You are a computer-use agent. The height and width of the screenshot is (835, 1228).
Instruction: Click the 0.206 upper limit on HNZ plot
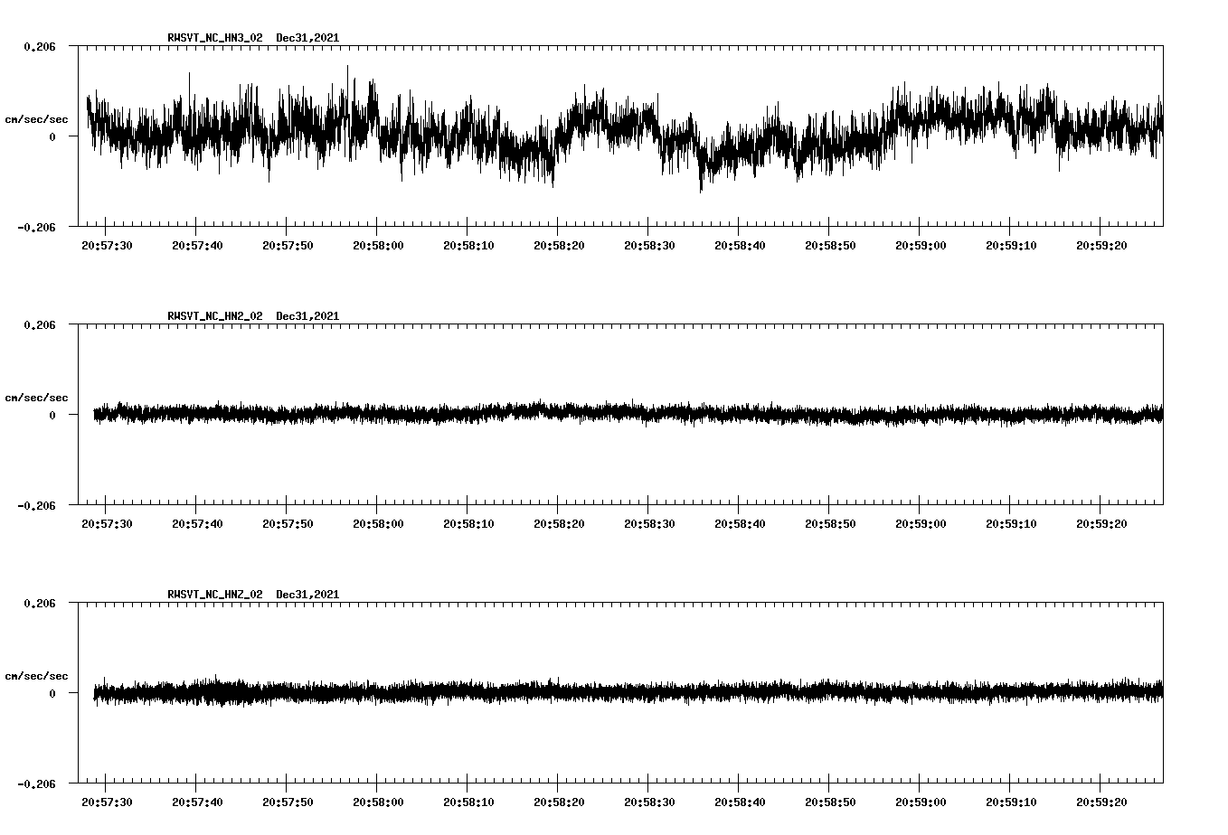(39, 603)
